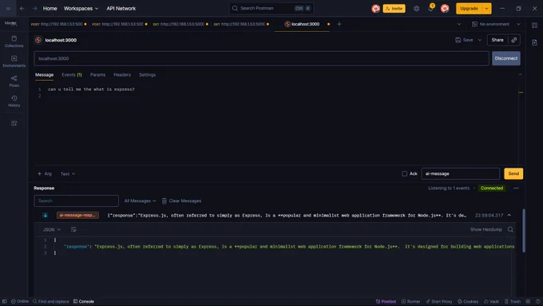Open Cookies in the status bar
The height and width of the screenshot is (306, 543).
468,301
